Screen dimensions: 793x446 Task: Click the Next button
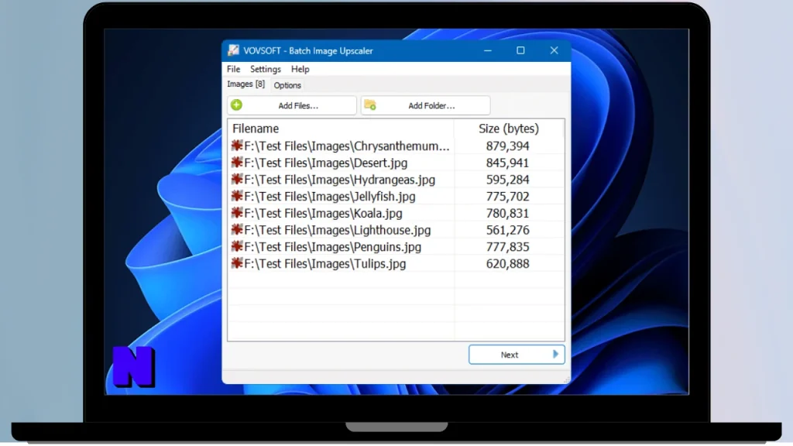coord(517,355)
